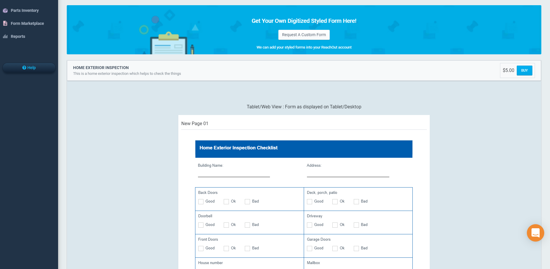Click the Parts Inventory box icon
This screenshot has height=269, width=550.
[5, 10]
